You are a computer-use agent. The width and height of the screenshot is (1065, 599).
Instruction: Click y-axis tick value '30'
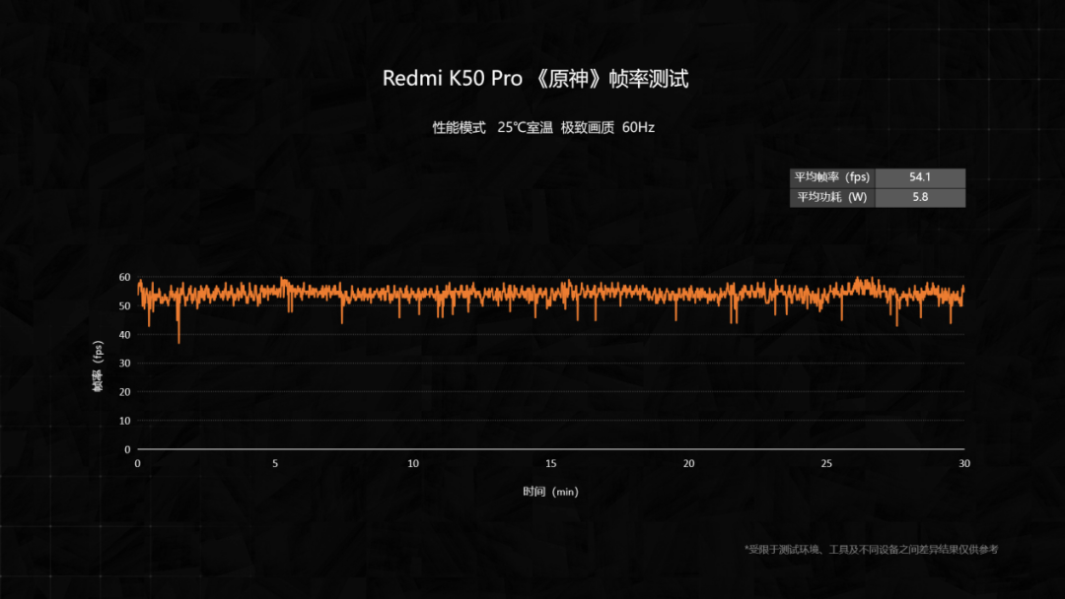[124, 363]
